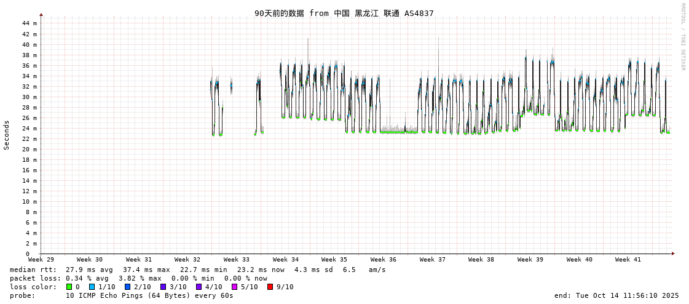Select the violet 4/10 loss swatch
This screenshot has height=304, width=689.
199,287
